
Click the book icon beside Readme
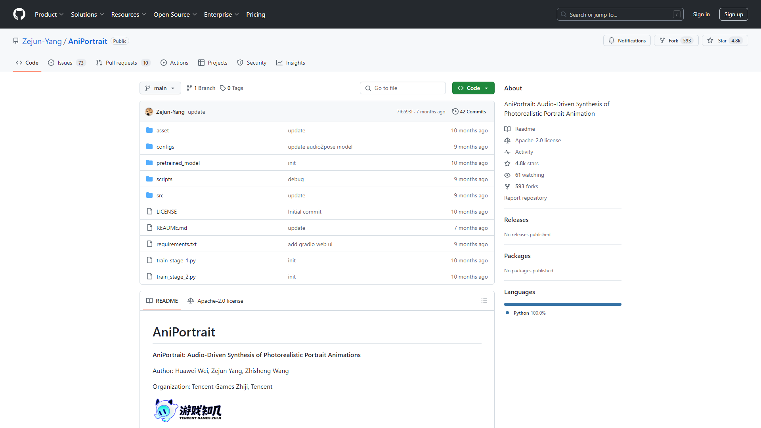(507, 129)
